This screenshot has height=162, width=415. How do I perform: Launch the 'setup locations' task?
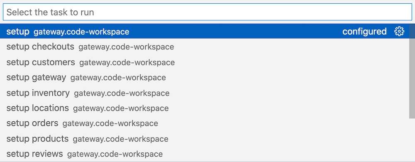click(x=205, y=108)
